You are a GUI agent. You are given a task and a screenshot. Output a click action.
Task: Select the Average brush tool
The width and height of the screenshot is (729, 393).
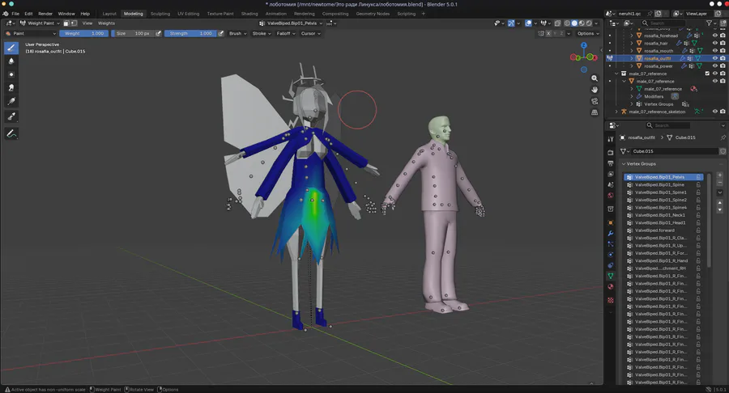click(x=11, y=74)
